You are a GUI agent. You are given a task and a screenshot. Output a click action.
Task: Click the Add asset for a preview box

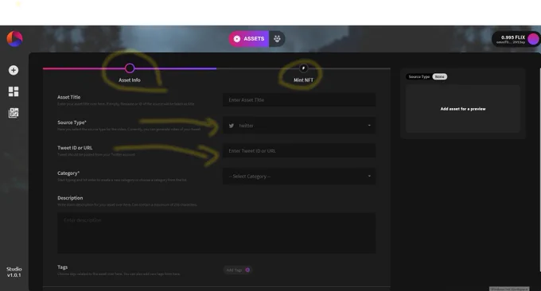(463, 109)
